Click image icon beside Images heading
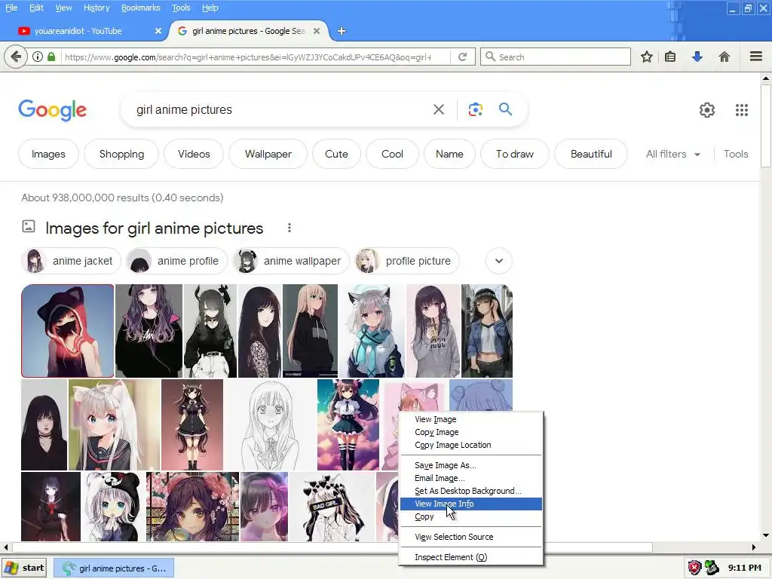Screen dimensions: 772x579 point(29,226)
